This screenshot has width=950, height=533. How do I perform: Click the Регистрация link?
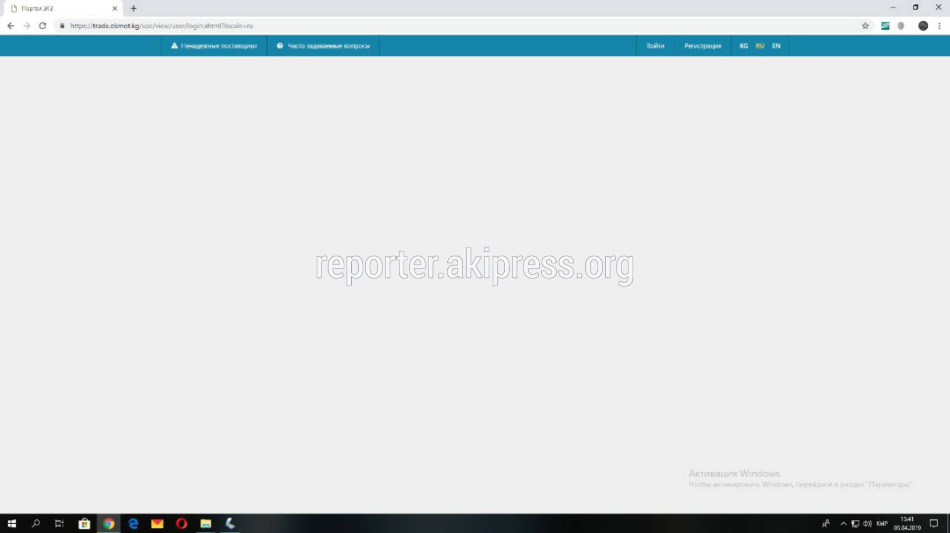pyautogui.click(x=703, y=45)
